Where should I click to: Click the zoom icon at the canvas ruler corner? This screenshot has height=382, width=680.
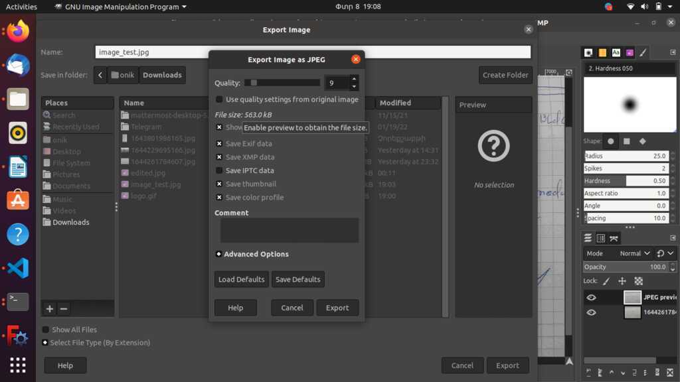pyautogui.click(x=569, y=72)
